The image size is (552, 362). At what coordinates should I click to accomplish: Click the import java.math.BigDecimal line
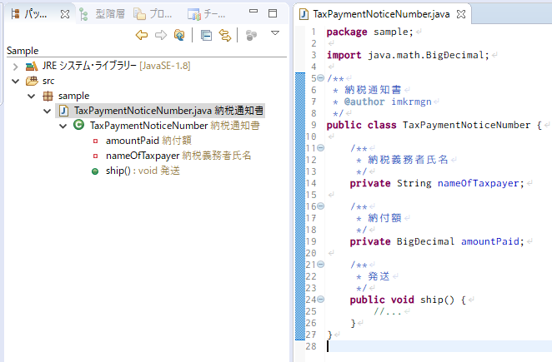coord(408,55)
